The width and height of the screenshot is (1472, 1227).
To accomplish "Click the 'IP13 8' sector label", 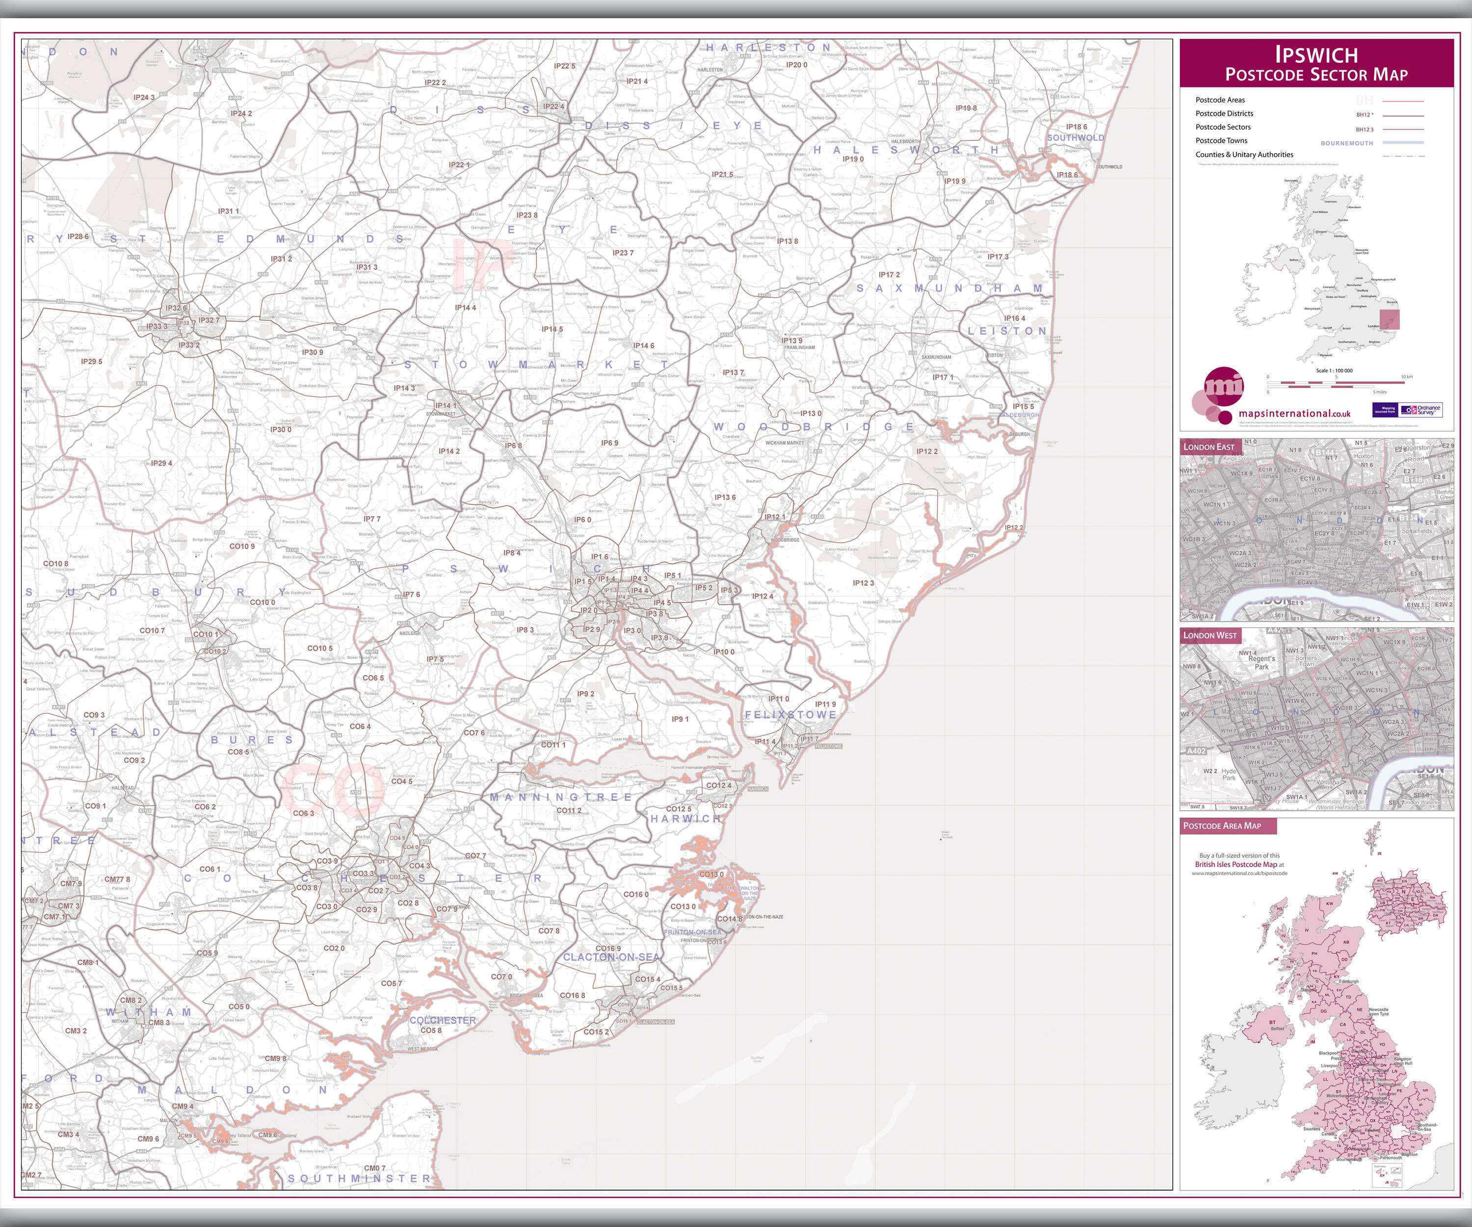I will (787, 241).
